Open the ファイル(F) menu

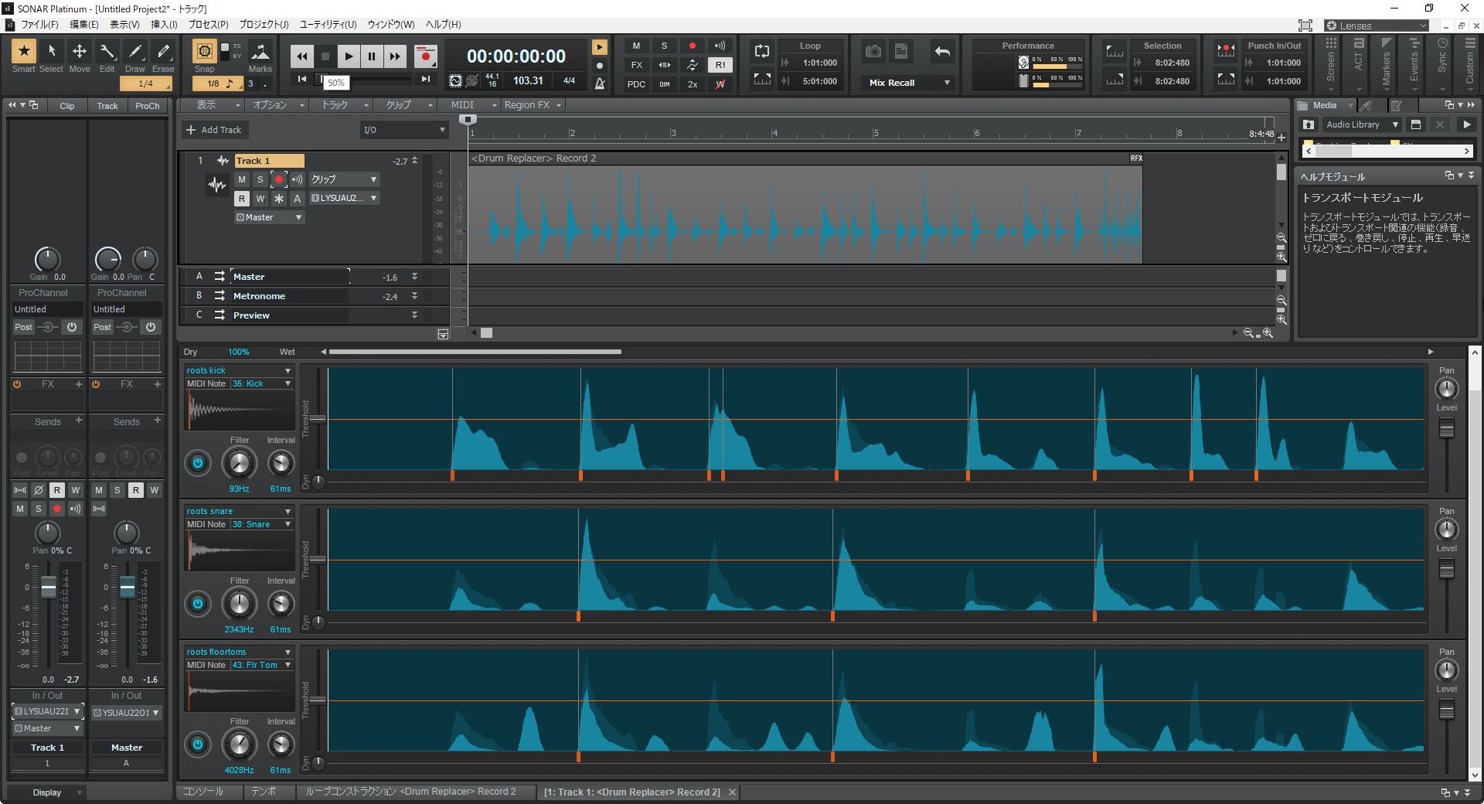(39, 25)
